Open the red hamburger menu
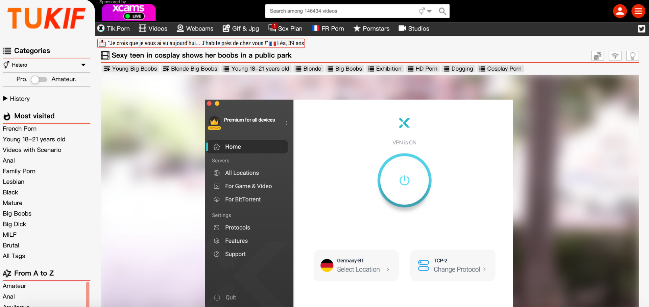649x307 pixels. tap(638, 11)
